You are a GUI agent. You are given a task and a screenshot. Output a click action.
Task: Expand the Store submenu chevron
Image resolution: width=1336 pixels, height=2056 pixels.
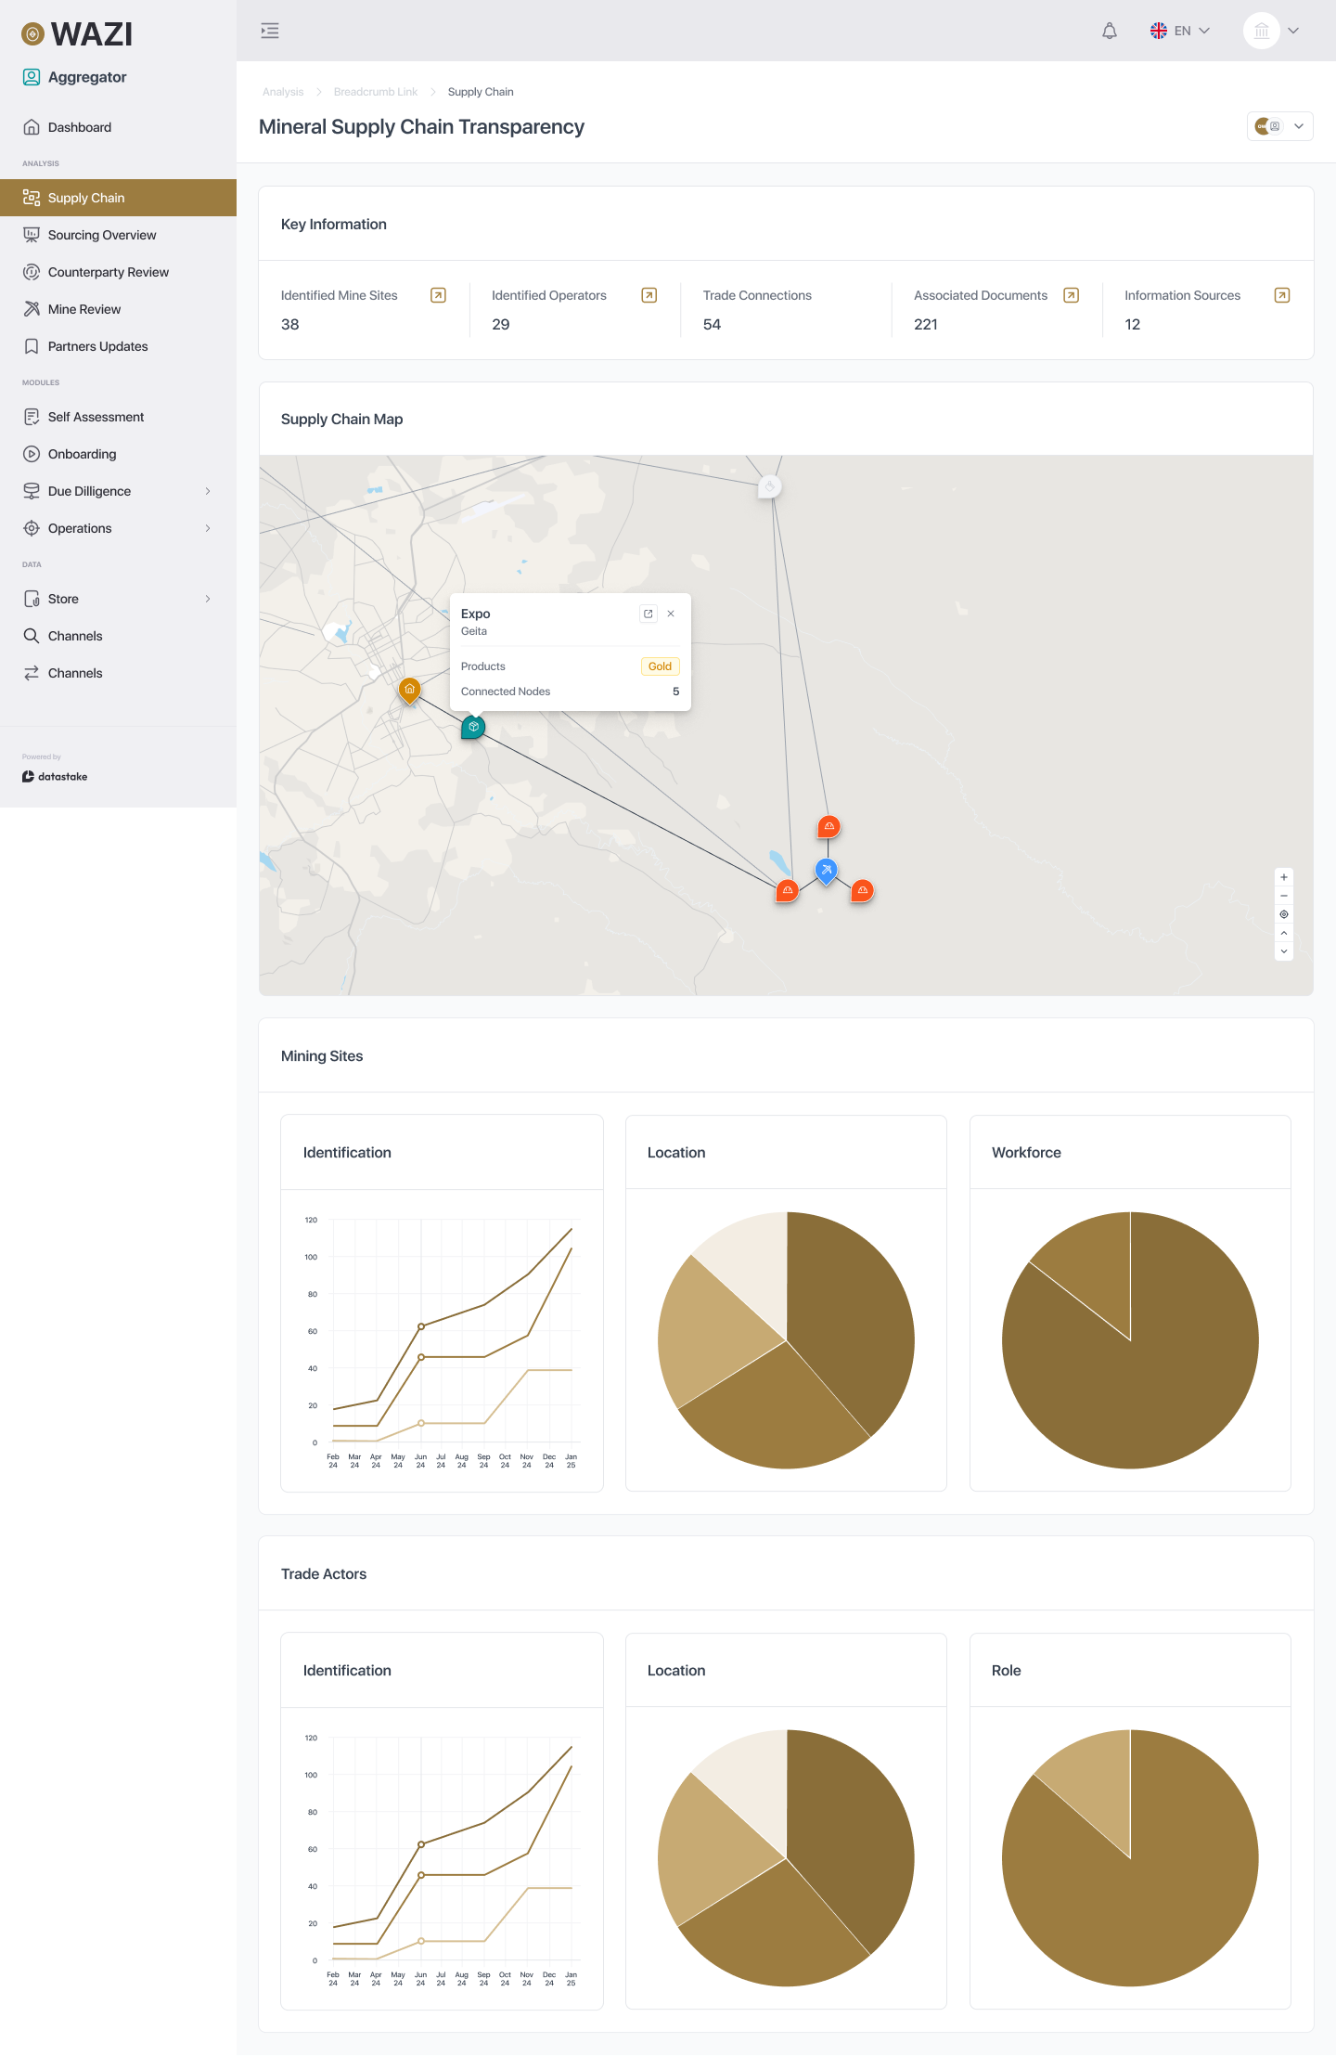pyautogui.click(x=208, y=599)
